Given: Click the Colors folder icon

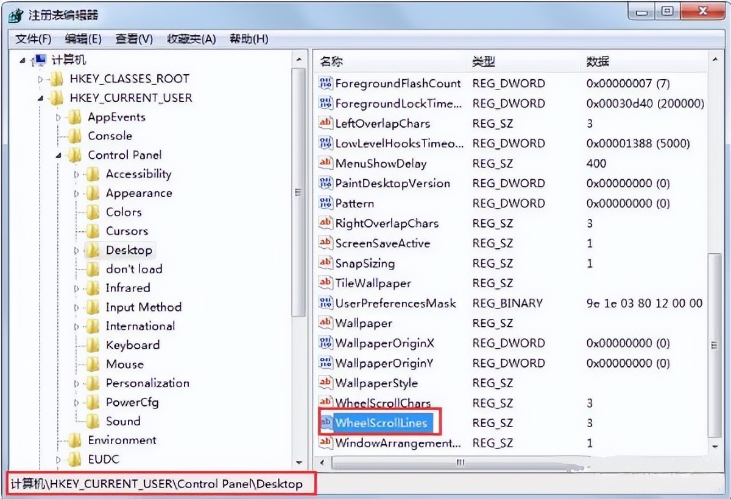Looking at the screenshot, I should [x=93, y=212].
